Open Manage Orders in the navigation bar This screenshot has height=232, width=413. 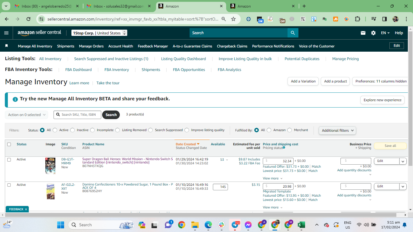coord(91,46)
